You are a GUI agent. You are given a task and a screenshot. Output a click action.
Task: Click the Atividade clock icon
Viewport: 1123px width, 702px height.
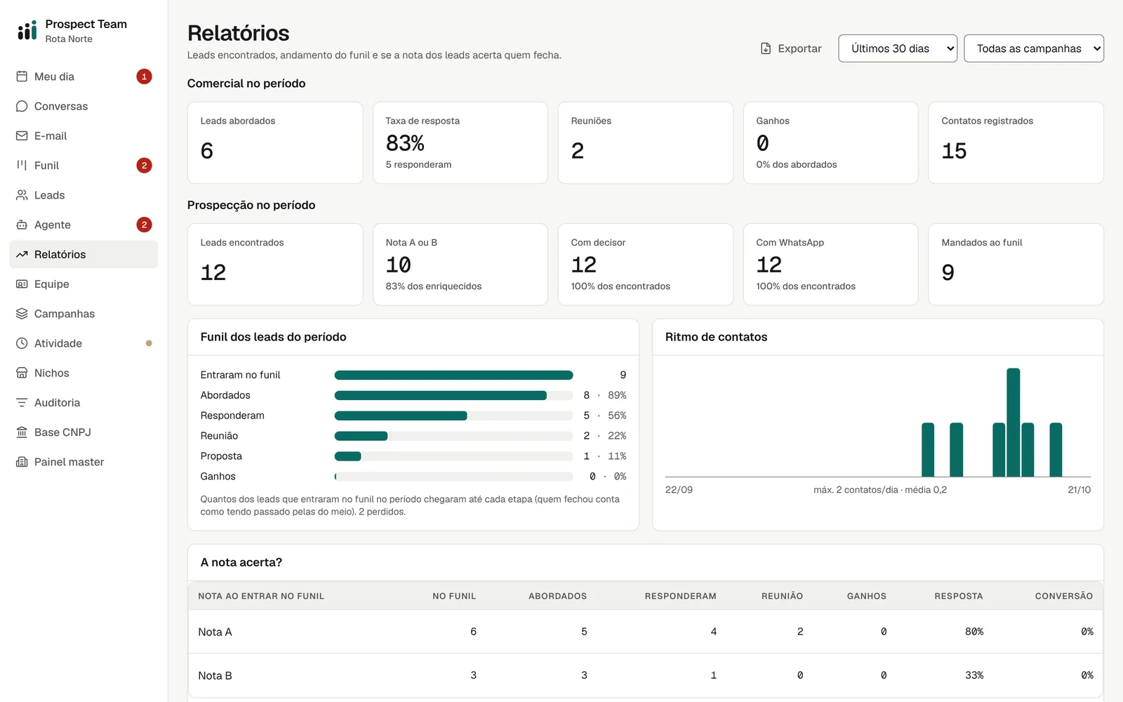point(22,343)
